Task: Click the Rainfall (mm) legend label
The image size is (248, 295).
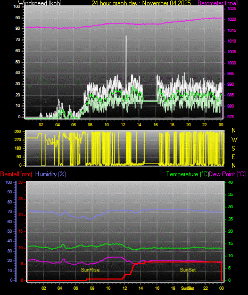Action: pyautogui.click(x=16, y=174)
